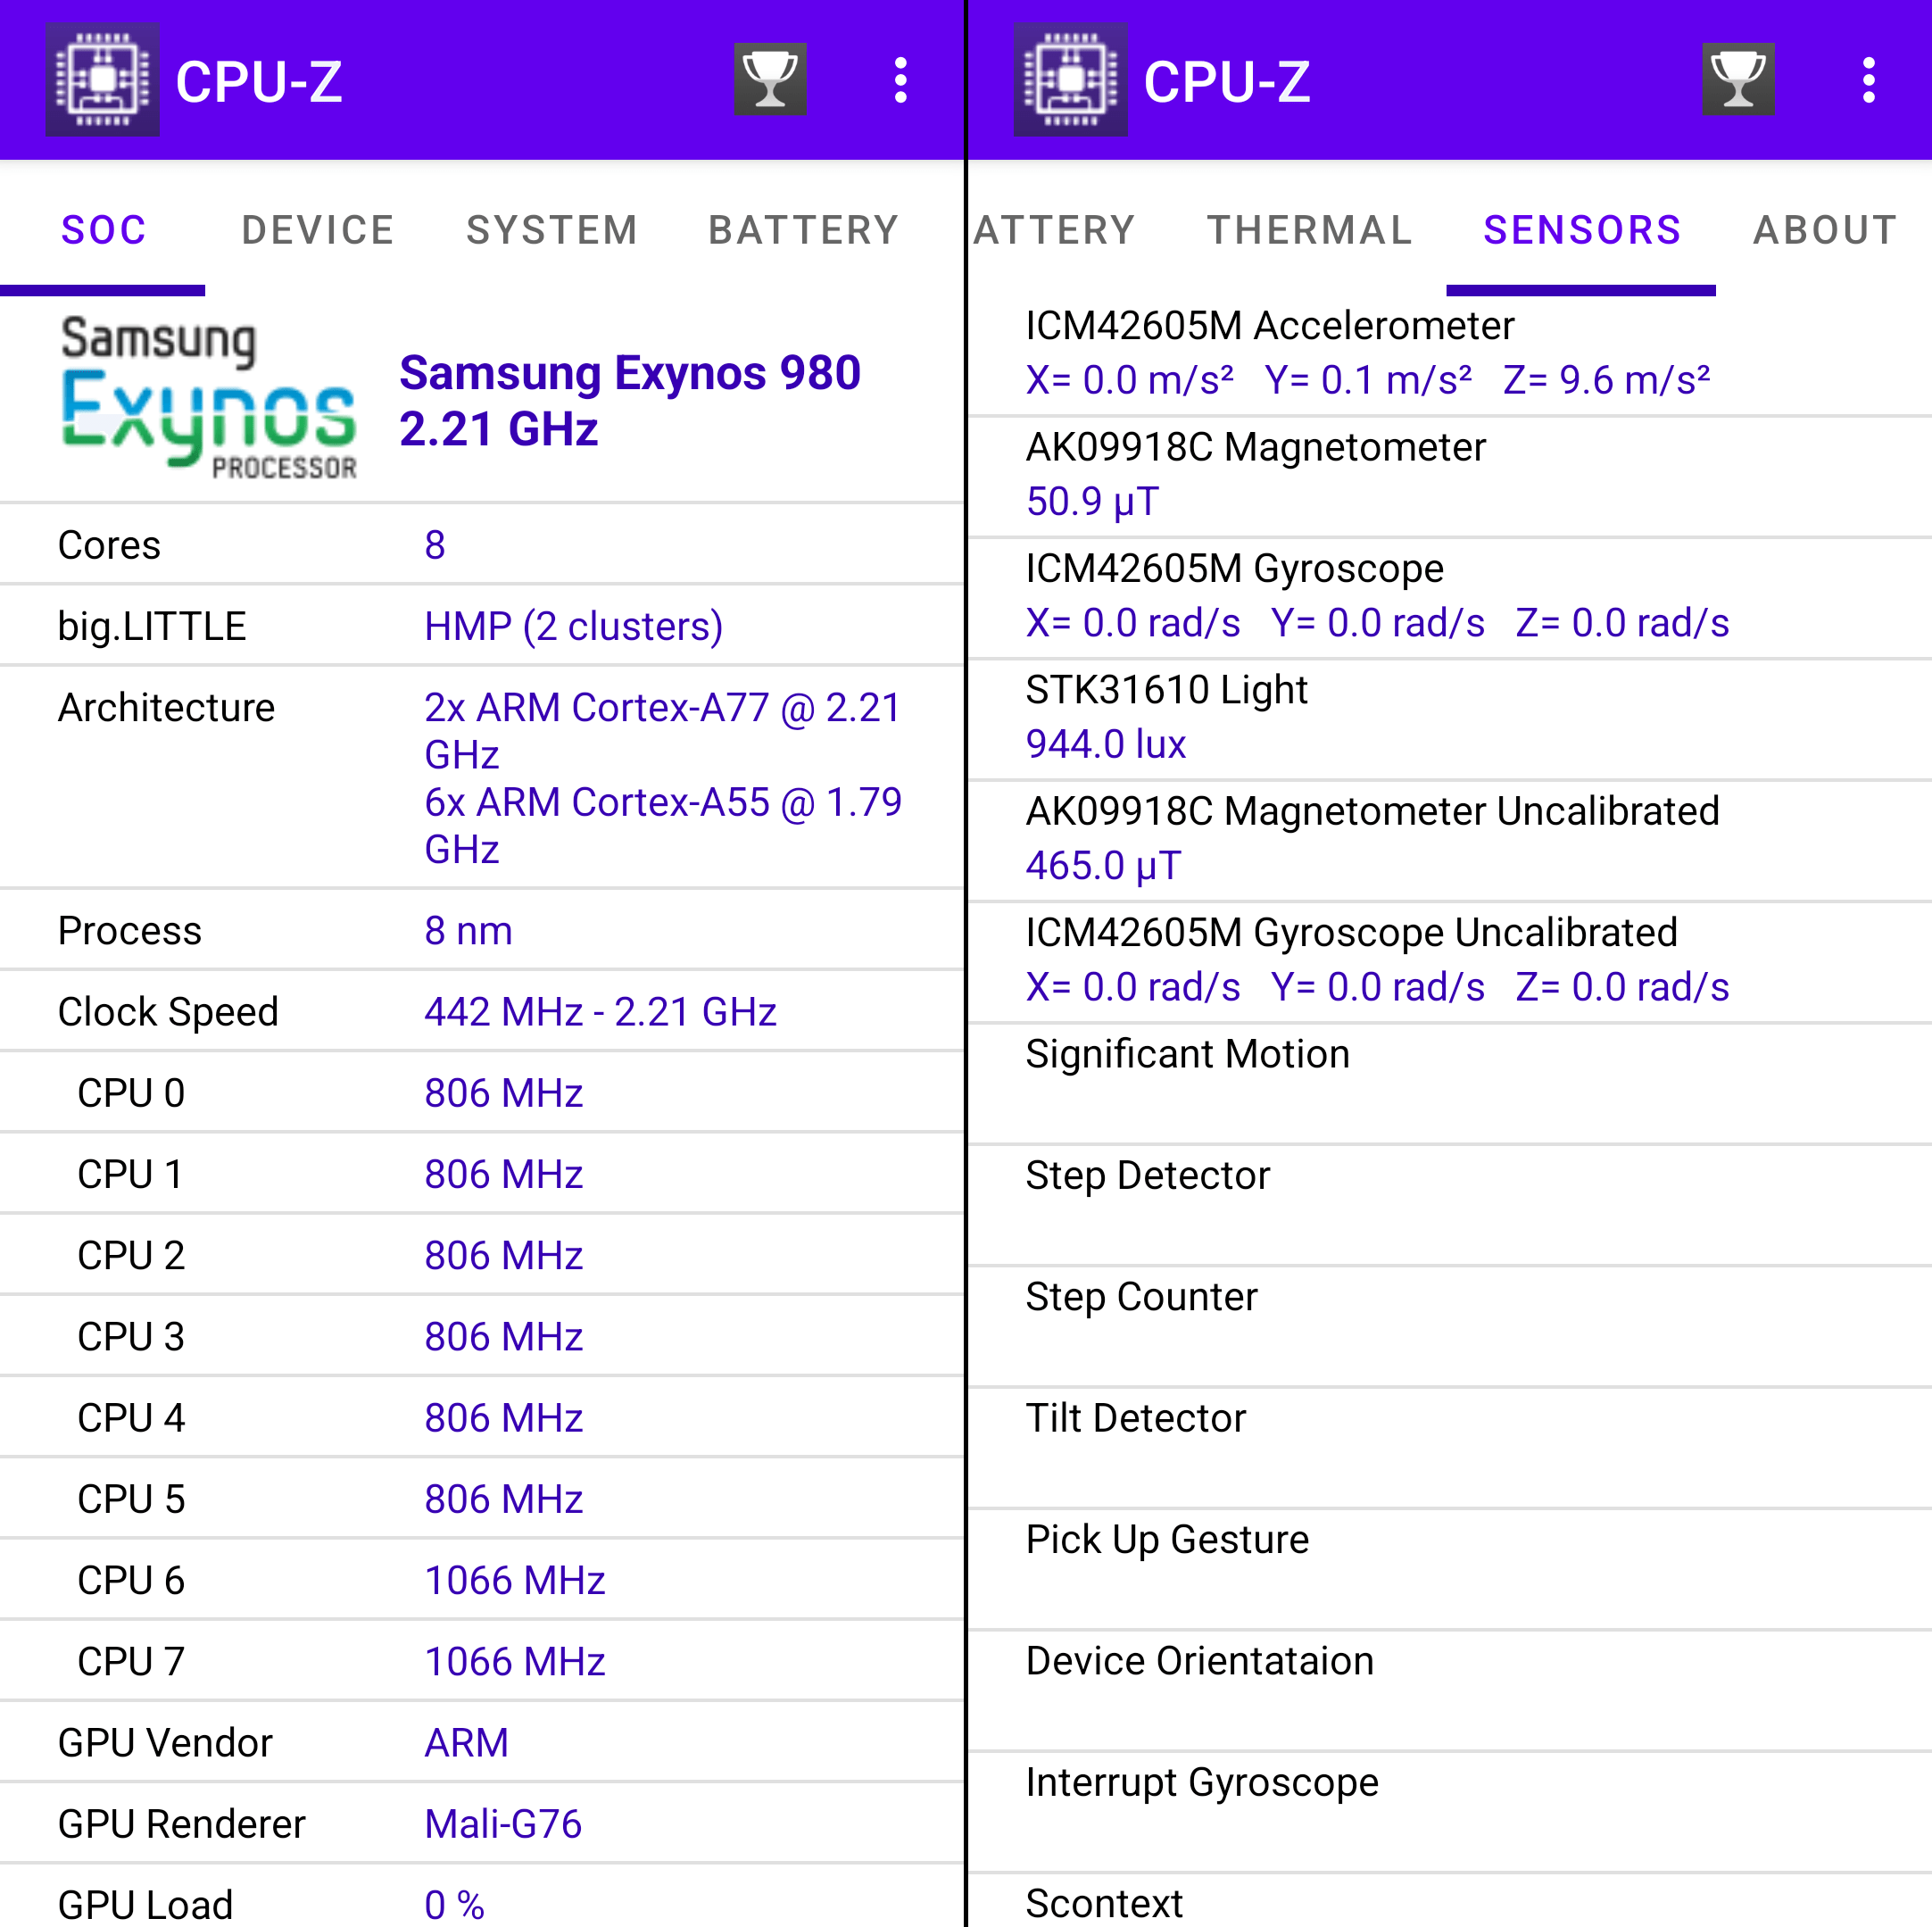1932x1927 pixels.
Task: Tap the ICM42605M Accelerometer entry
Action: [1450, 353]
